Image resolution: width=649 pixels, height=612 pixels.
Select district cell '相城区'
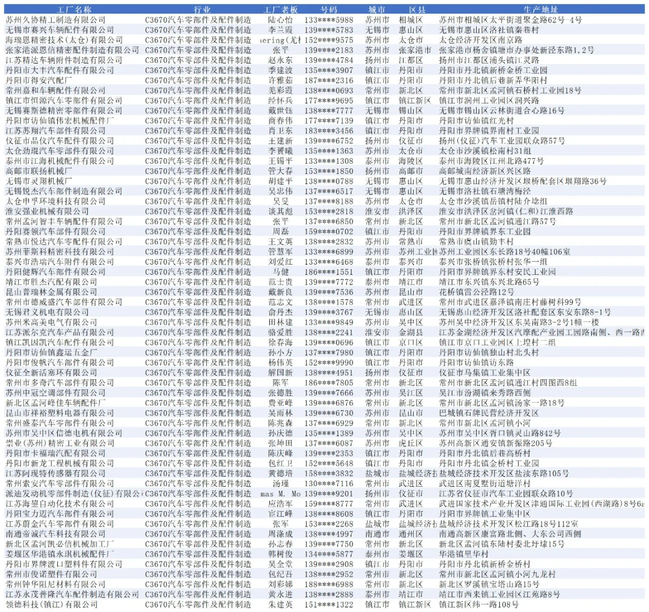(x=410, y=20)
